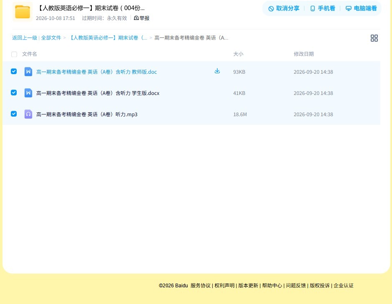Uncheck the 教师版.doc file checkbox
Screen dimensions: 392x304
tap(14, 71)
